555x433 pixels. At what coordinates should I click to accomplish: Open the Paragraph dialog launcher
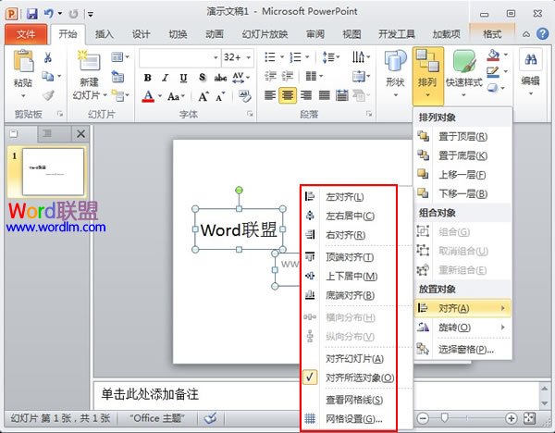(x=369, y=114)
